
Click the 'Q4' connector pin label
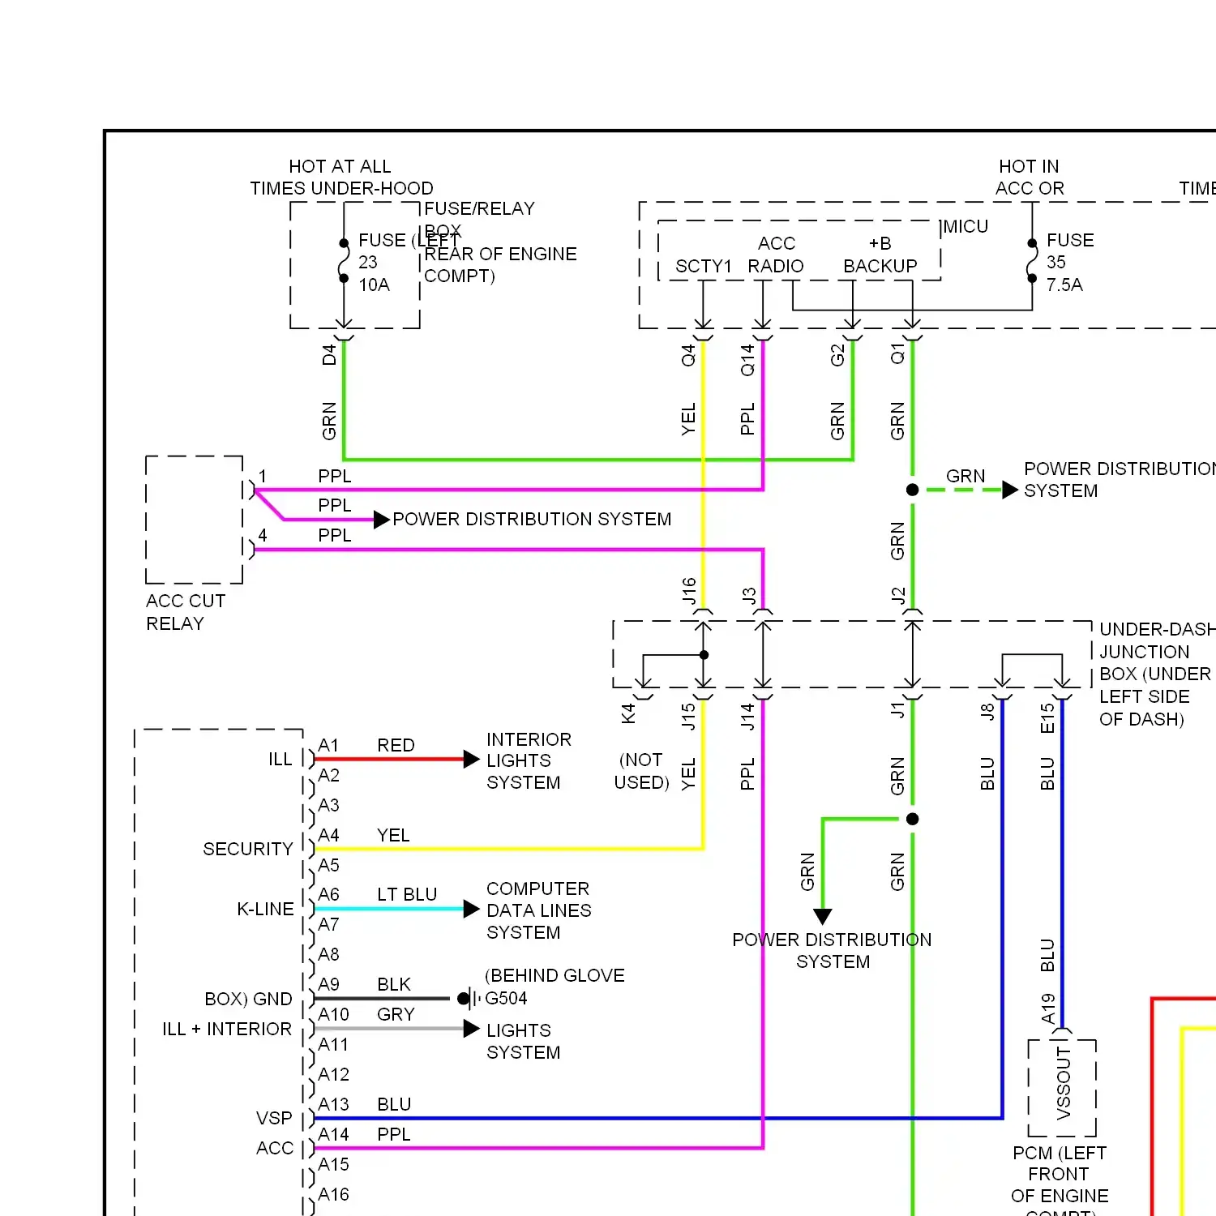[688, 355]
